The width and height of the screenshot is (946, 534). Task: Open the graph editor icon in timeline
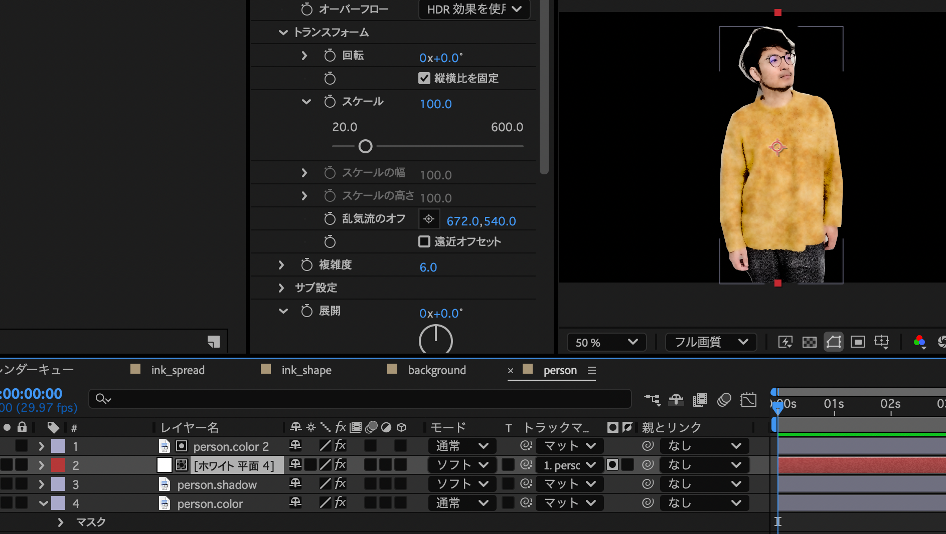click(x=748, y=400)
